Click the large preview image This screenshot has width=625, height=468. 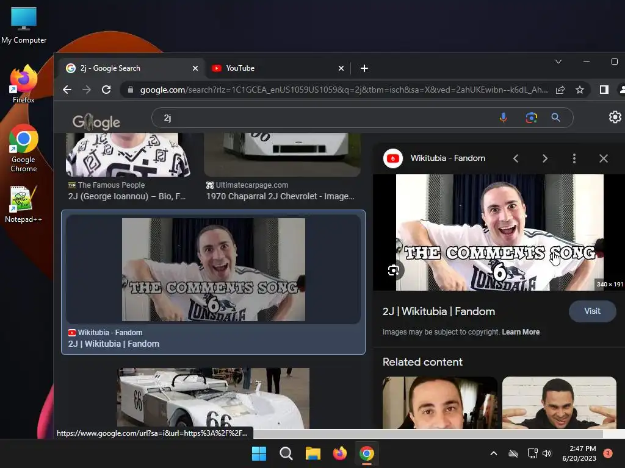pyautogui.click(x=499, y=232)
